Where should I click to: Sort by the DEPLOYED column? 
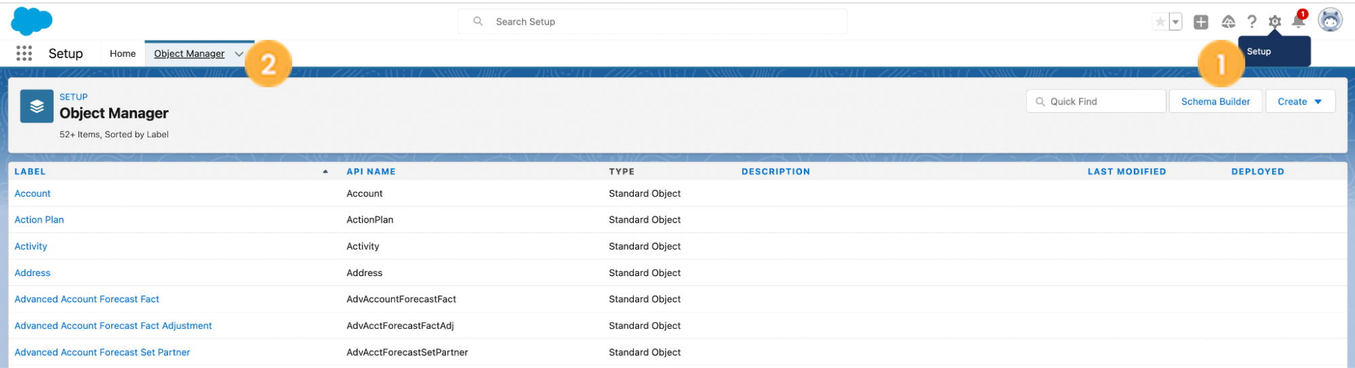coord(1257,172)
